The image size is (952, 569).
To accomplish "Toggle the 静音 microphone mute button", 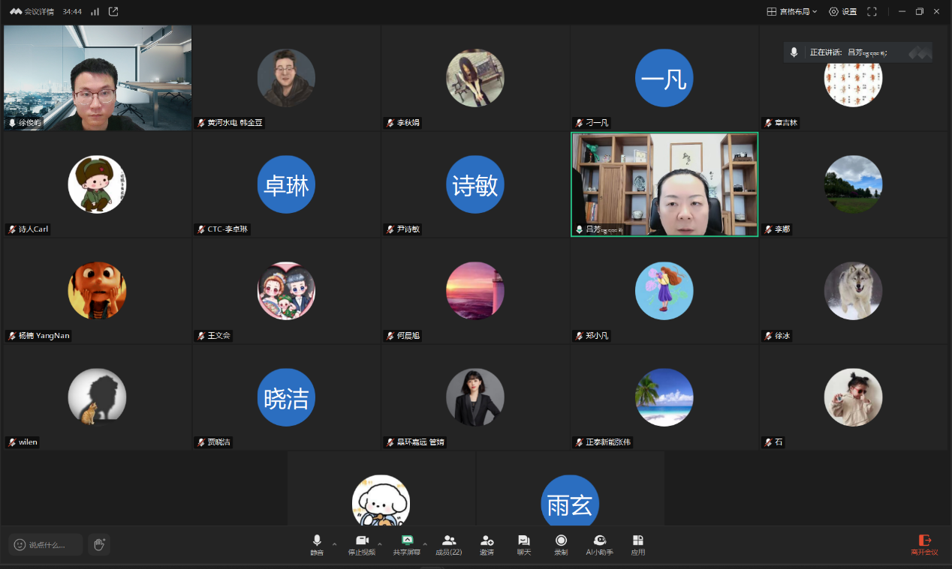I will click(x=317, y=544).
